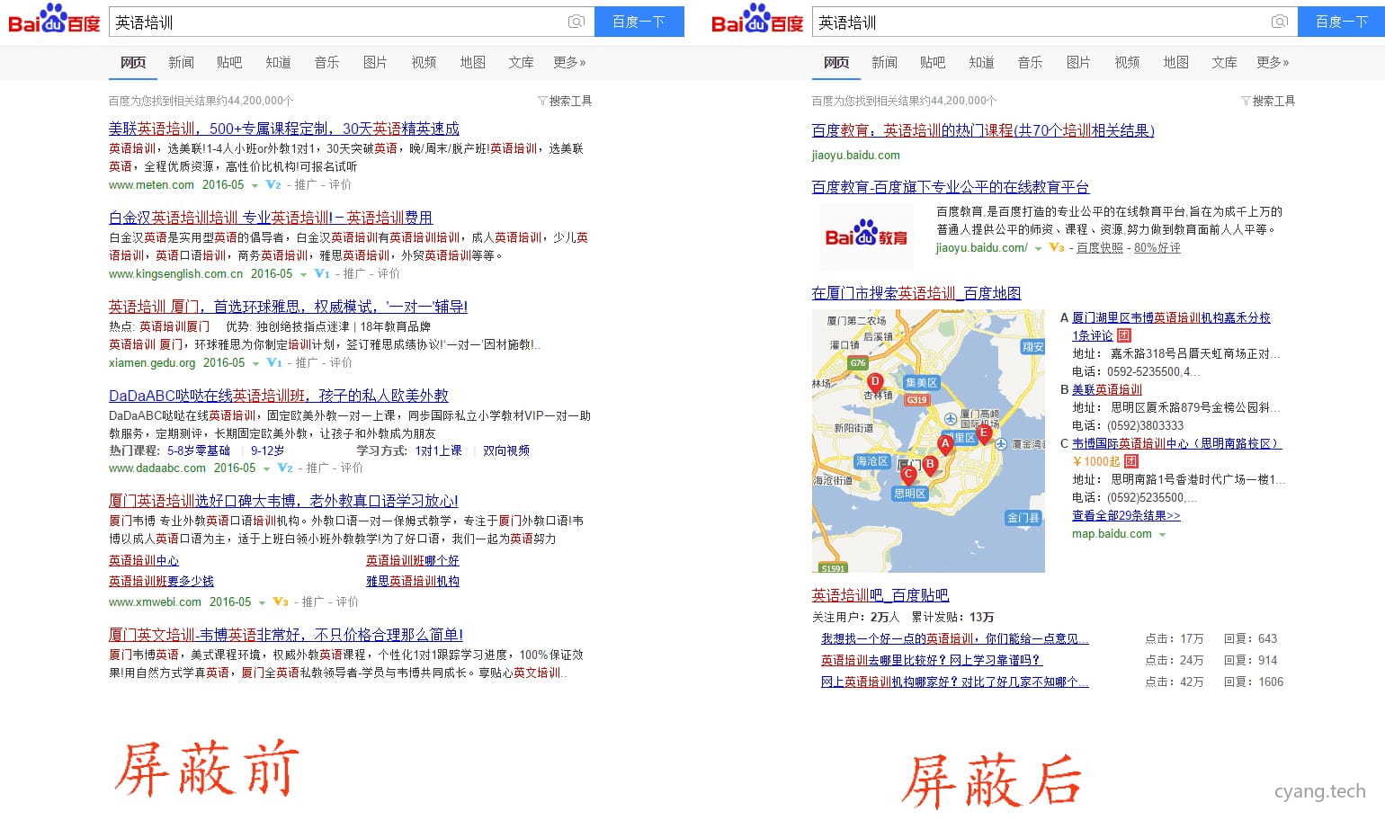Click the camera icon in the left search box

(576, 21)
